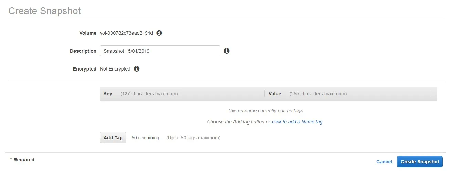This screenshot has height=173, width=449.
Task: Click the Description field label
Action: click(x=83, y=51)
